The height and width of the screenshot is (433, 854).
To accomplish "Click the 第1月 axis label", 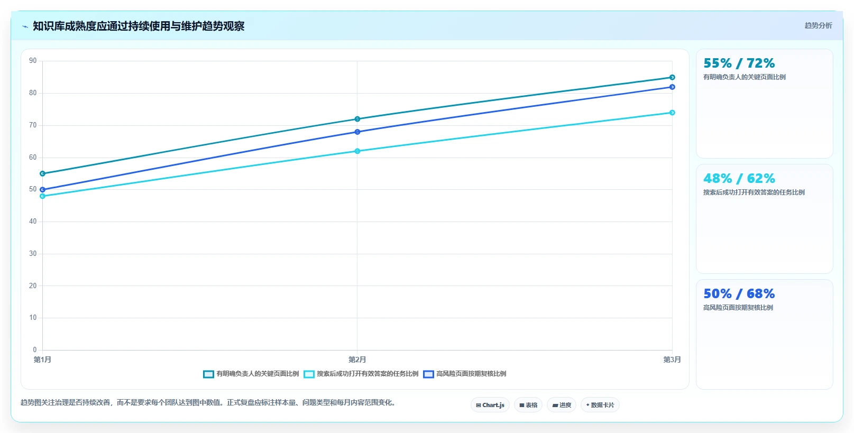I will tap(43, 360).
